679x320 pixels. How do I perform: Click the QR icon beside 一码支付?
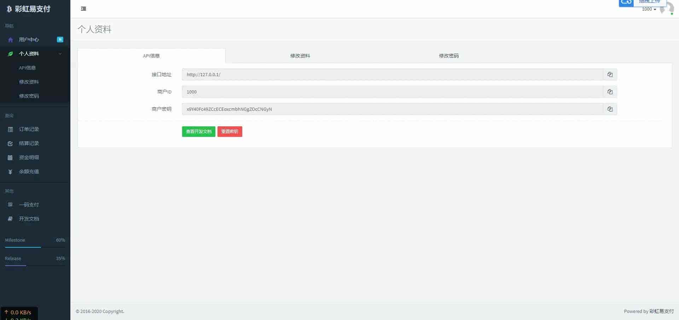click(x=10, y=205)
